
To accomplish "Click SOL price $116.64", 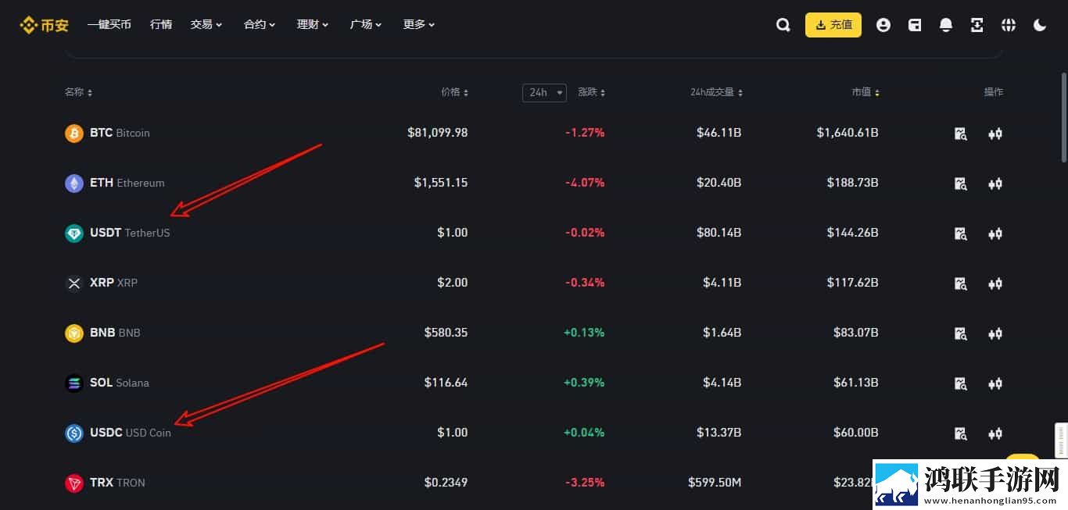I will coord(446,383).
